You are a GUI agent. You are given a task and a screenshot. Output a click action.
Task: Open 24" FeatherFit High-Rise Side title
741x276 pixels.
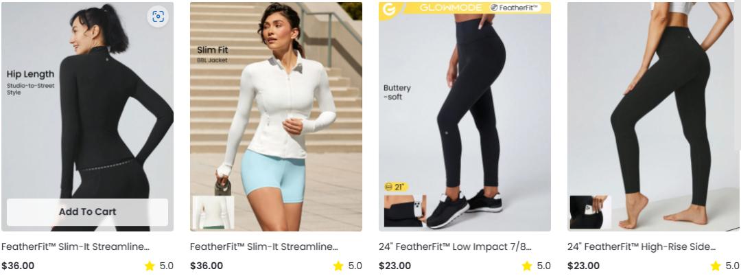point(642,246)
